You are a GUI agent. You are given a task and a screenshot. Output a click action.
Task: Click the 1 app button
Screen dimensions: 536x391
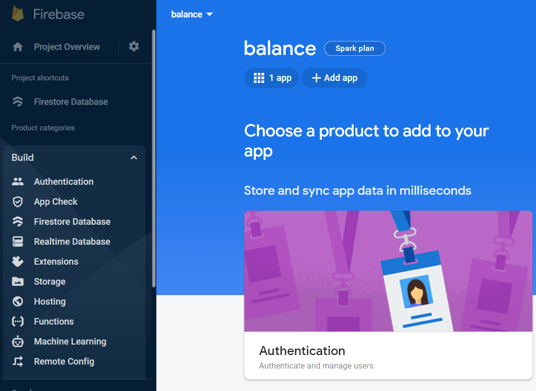(272, 78)
